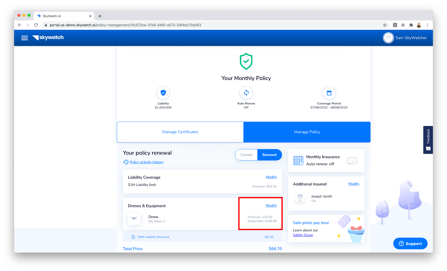Open a new browser tab
The width and height of the screenshot is (447, 271).
click(x=100, y=16)
